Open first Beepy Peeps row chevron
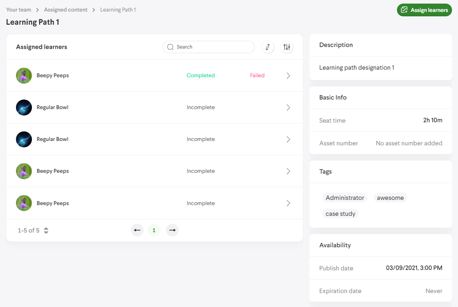 pyautogui.click(x=288, y=76)
